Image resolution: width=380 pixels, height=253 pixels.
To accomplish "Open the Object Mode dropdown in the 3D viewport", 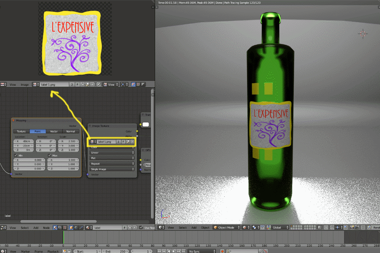I will point(226,227).
